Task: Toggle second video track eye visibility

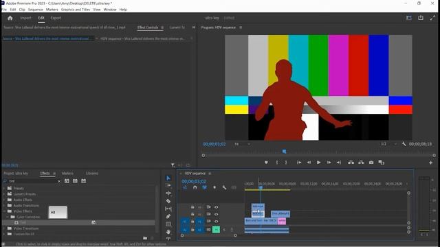Action: coord(217,214)
